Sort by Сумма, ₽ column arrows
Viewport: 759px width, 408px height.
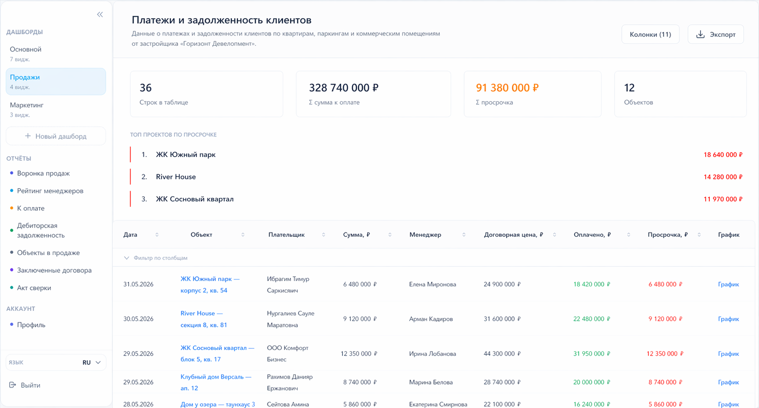pos(390,235)
